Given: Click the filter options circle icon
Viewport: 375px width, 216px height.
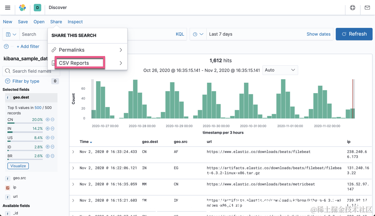Looking at the screenshot, I should [6, 46].
